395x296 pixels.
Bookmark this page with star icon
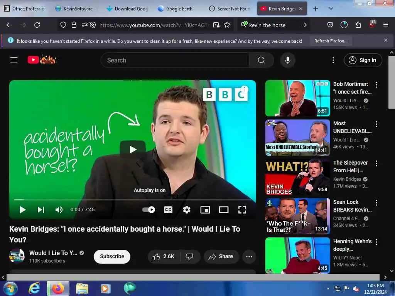pyautogui.click(x=227, y=25)
